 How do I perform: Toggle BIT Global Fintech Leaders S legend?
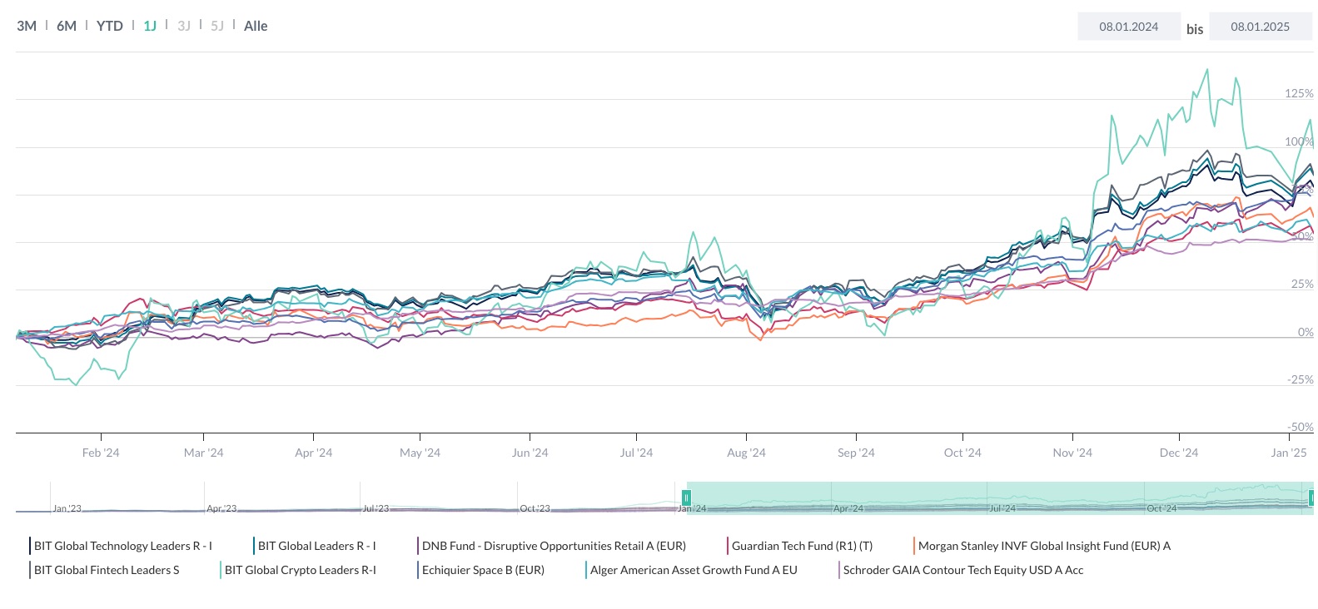pyautogui.click(x=107, y=570)
